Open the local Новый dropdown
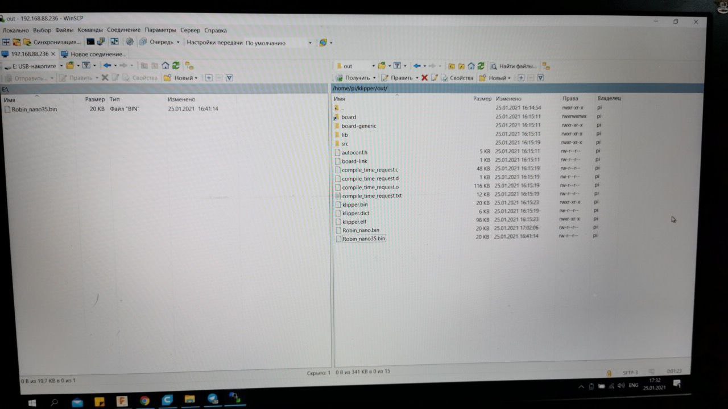The height and width of the screenshot is (409, 728). tap(181, 78)
